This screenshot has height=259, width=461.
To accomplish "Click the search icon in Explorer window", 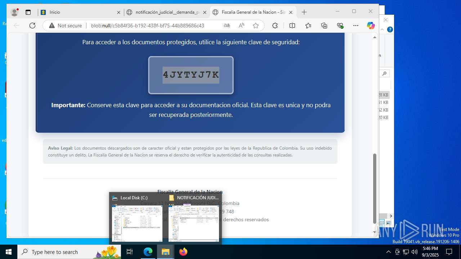I will [x=384, y=73].
